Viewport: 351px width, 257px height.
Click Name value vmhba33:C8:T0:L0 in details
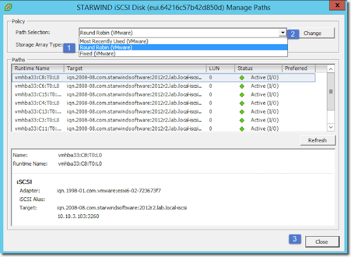[x=80, y=155]
